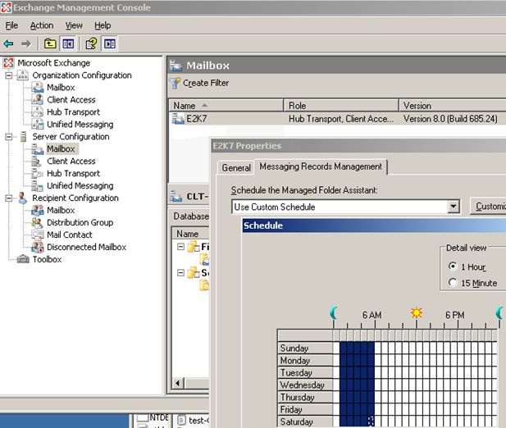
Task: Open the Distribution Group node
Action: [80, 222]
